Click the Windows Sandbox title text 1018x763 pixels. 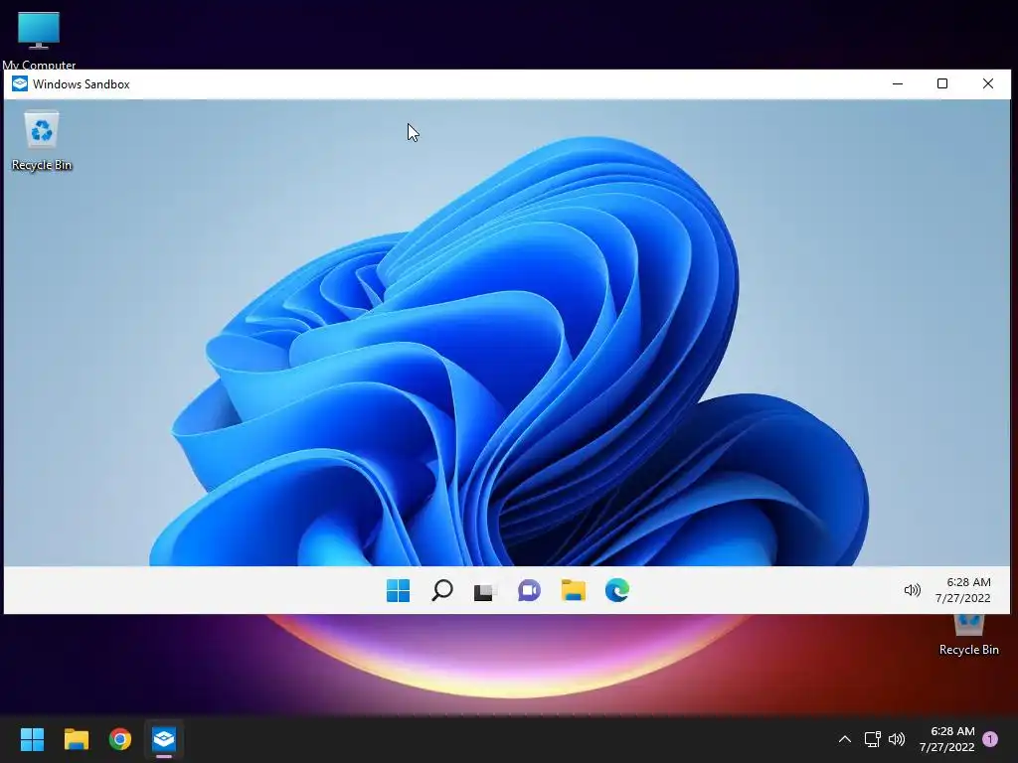pyautogui.click(x=82, y=84)
